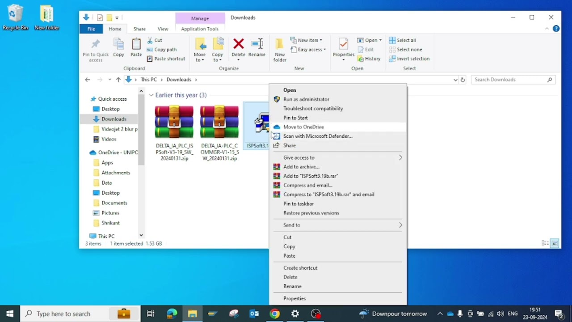Select the DELTA_IA-PLC_COMMGR zip file
Viewport: 572px width, 322px height.
219,133
